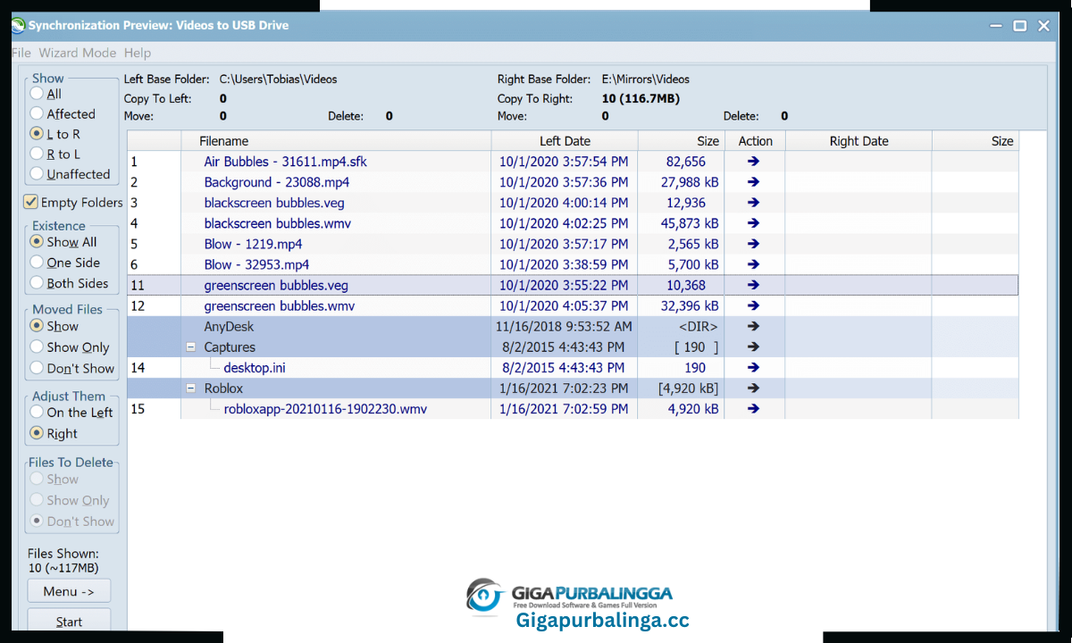
Task: Open the File menu
Action: [x=21, y=53]
